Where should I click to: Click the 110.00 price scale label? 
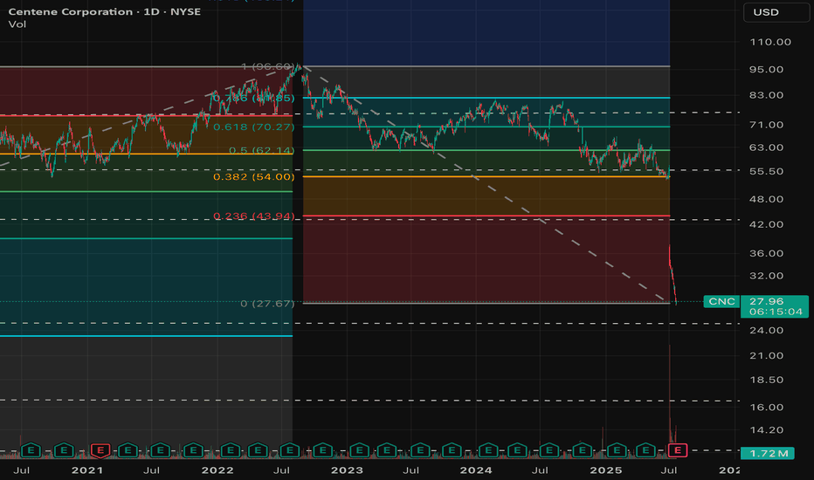click(770, 42)
